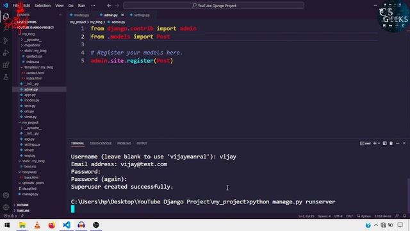410x231 pixels.
Task: Click the notifications bell in status bar
Action: 404,216
